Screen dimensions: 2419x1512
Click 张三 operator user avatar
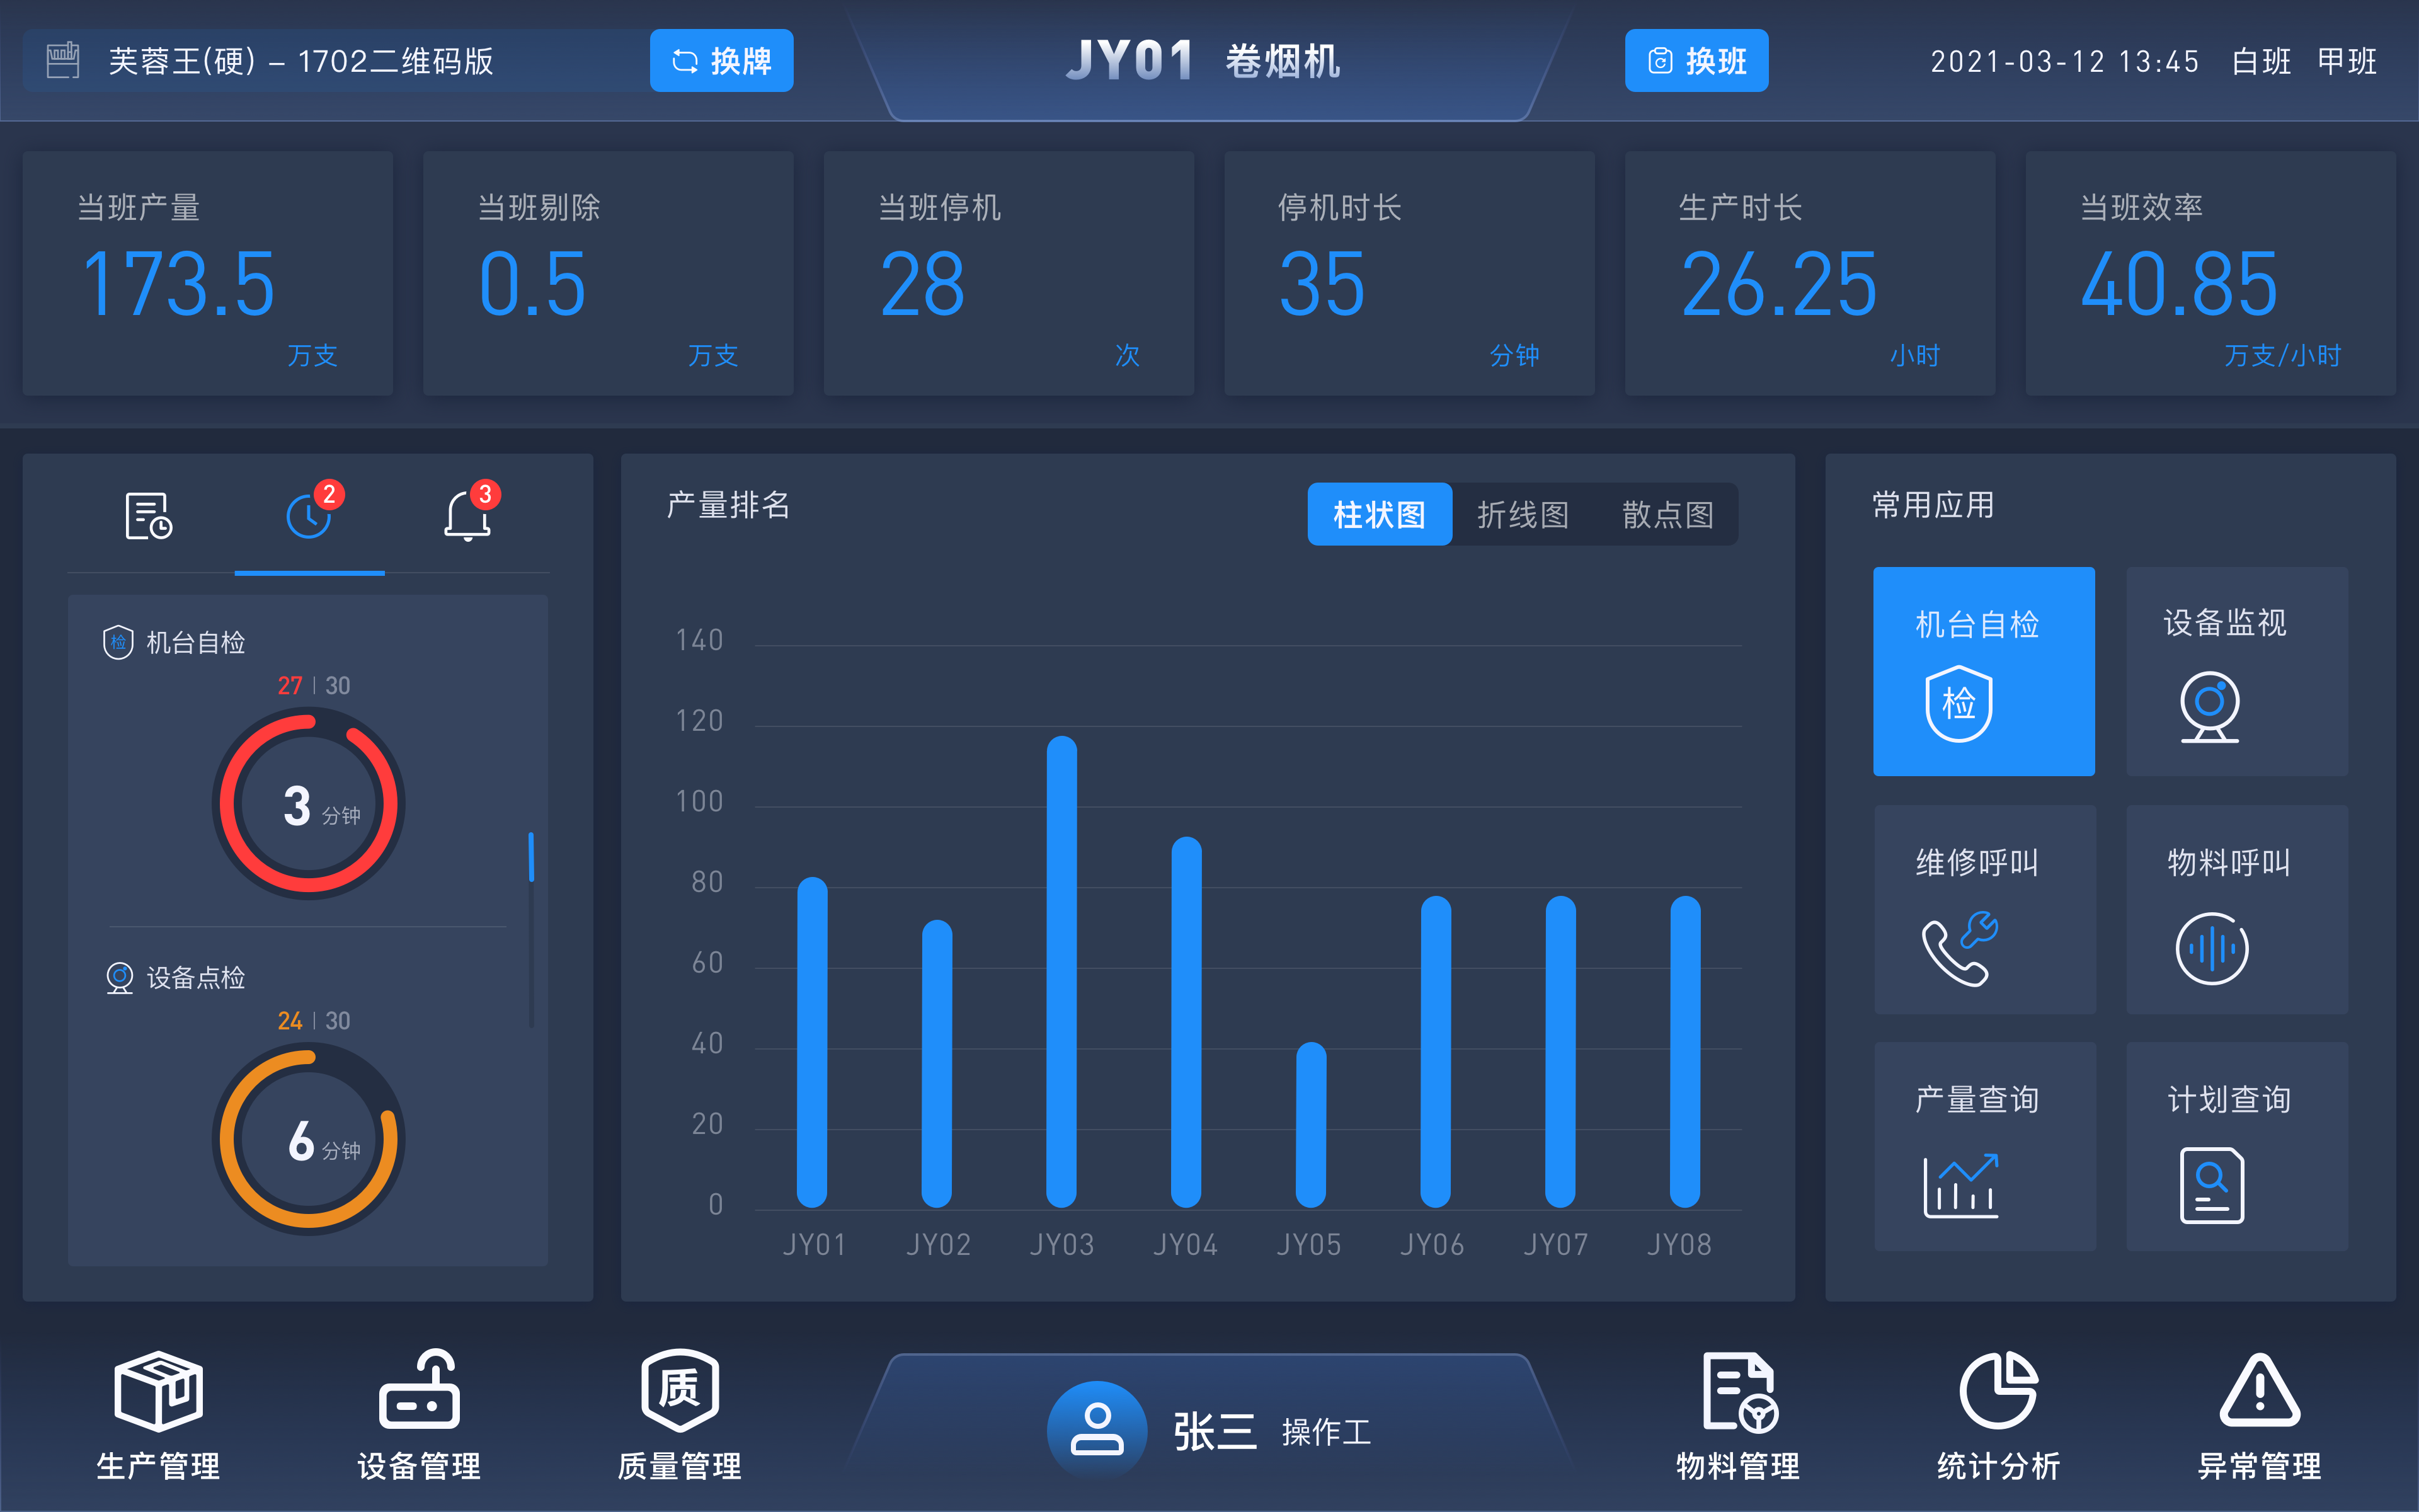pyautogui.click(x=1097, y=1430)
